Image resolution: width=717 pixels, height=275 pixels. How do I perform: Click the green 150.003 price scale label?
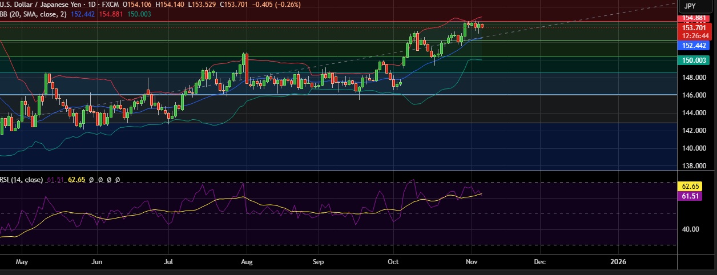[692, 60]
